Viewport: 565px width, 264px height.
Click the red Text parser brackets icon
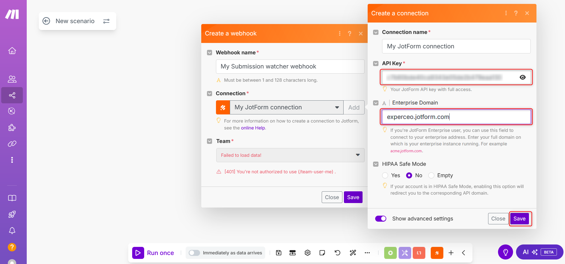419,253
